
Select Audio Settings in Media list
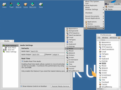[x=10, y=46]
